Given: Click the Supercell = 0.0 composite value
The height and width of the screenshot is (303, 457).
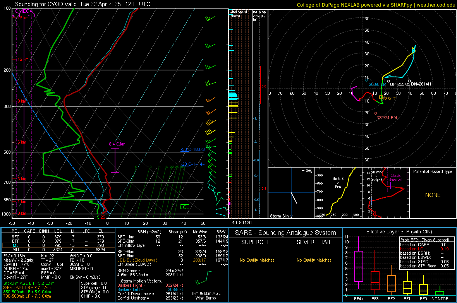Looking at the screenshot, I should (x=94, y=283).
